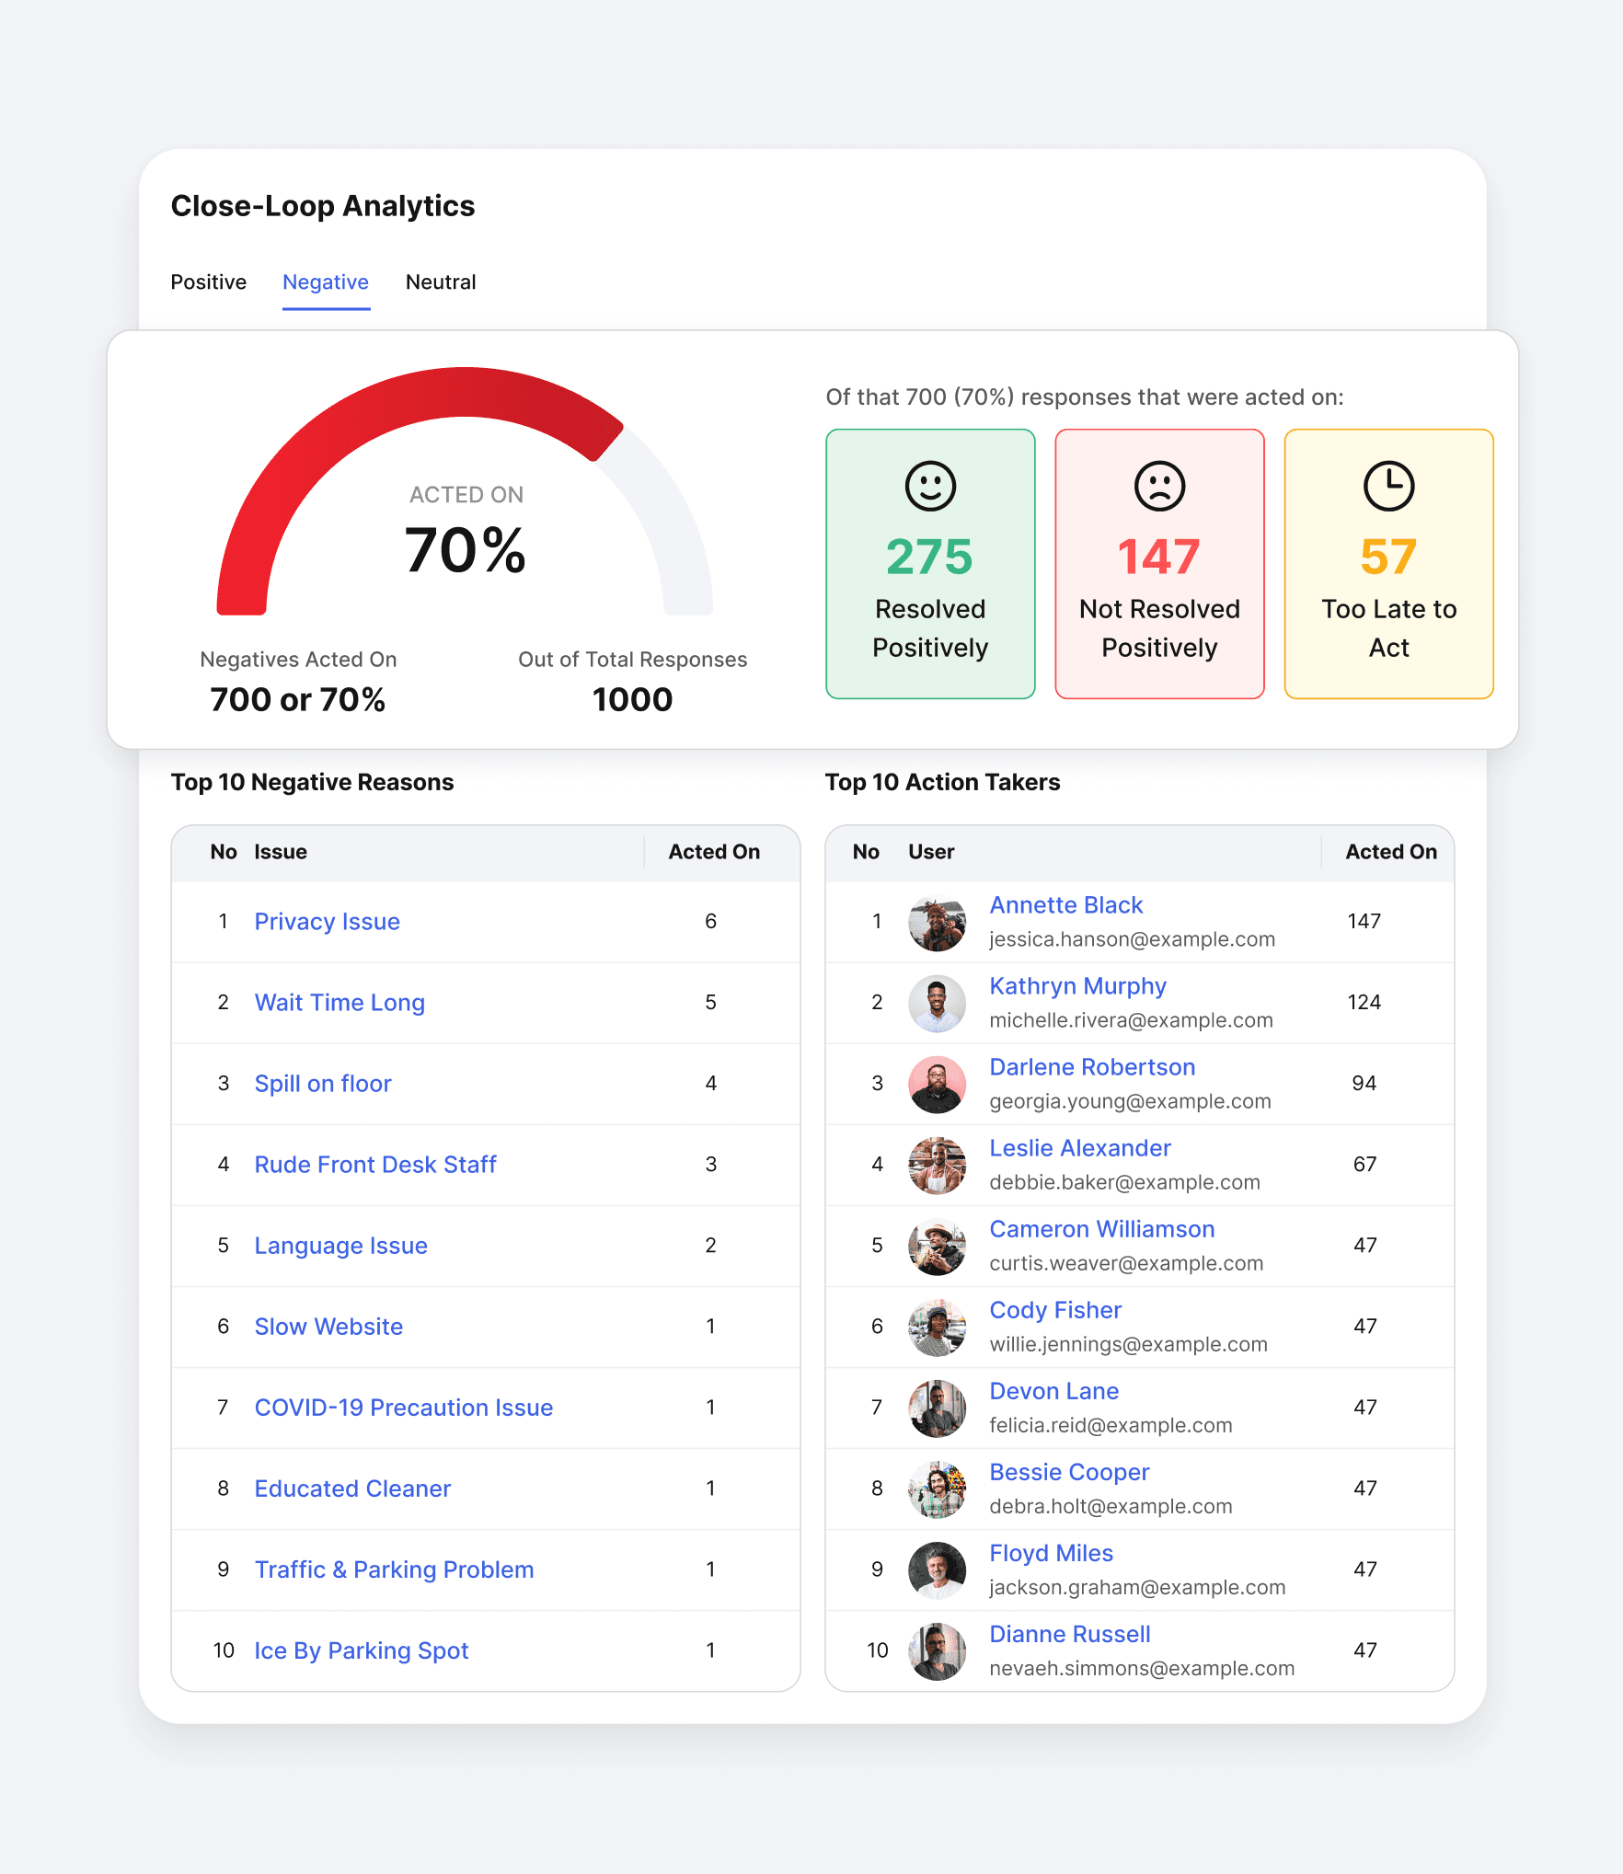
Task: Open Annette Black's profile avatar
Action: [937, 922]
